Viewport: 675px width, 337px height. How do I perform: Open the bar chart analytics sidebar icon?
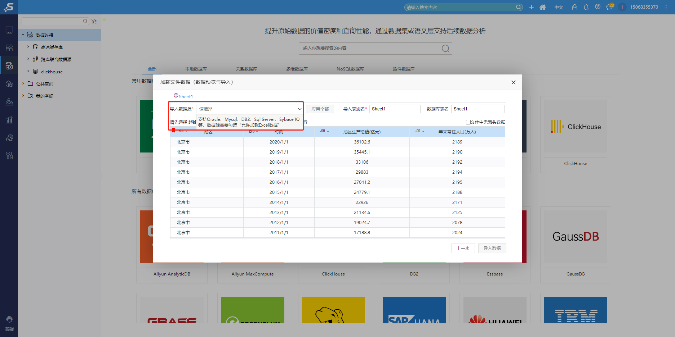(x=9, y=120)
